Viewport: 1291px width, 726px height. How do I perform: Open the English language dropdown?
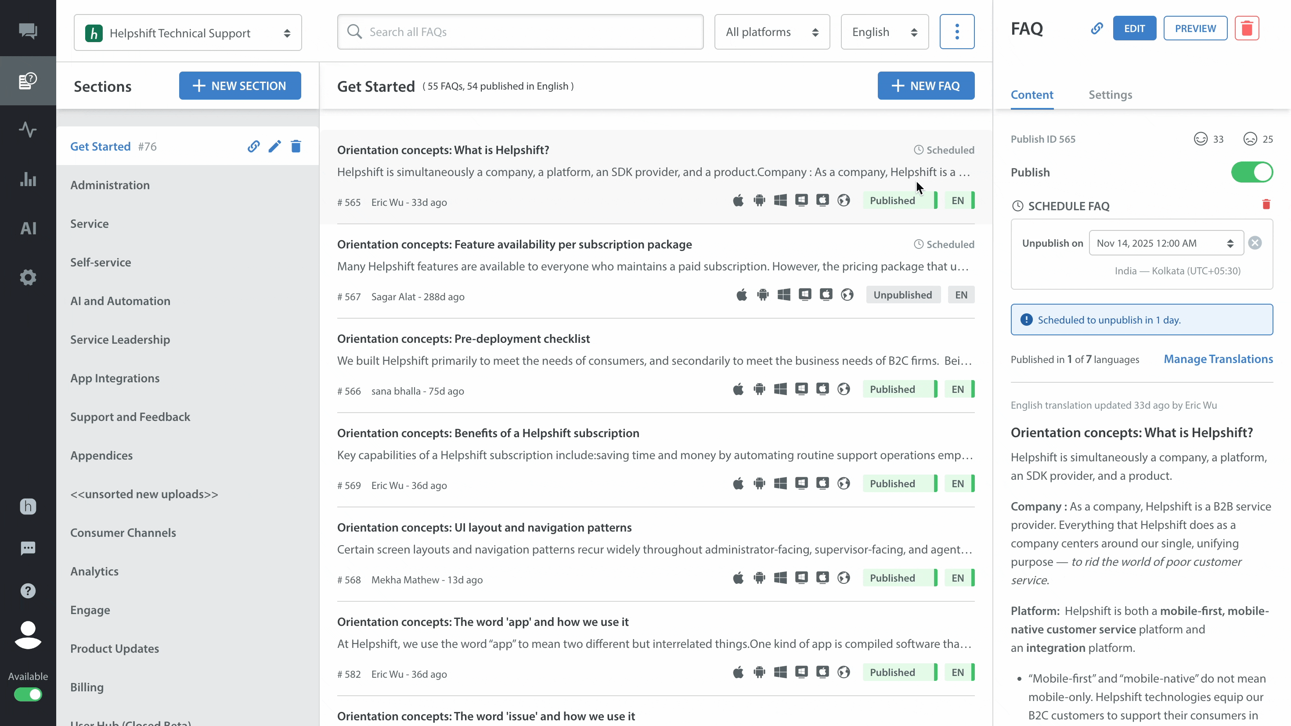tap(884, 32)
